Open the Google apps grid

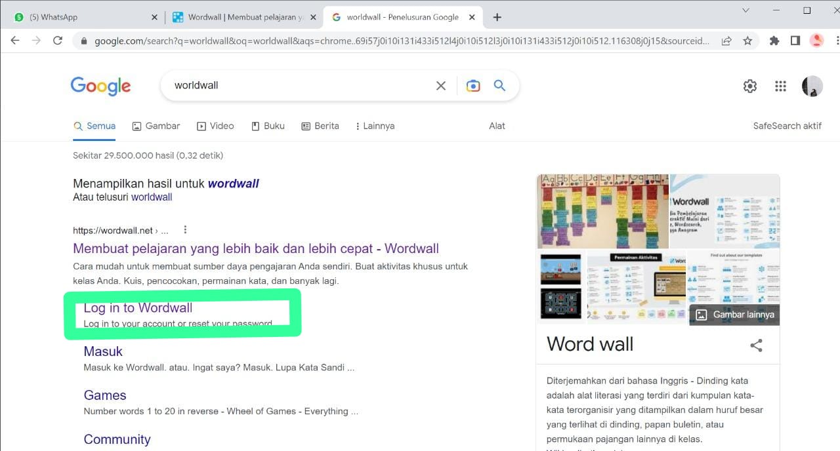click(x=780, y=86)
